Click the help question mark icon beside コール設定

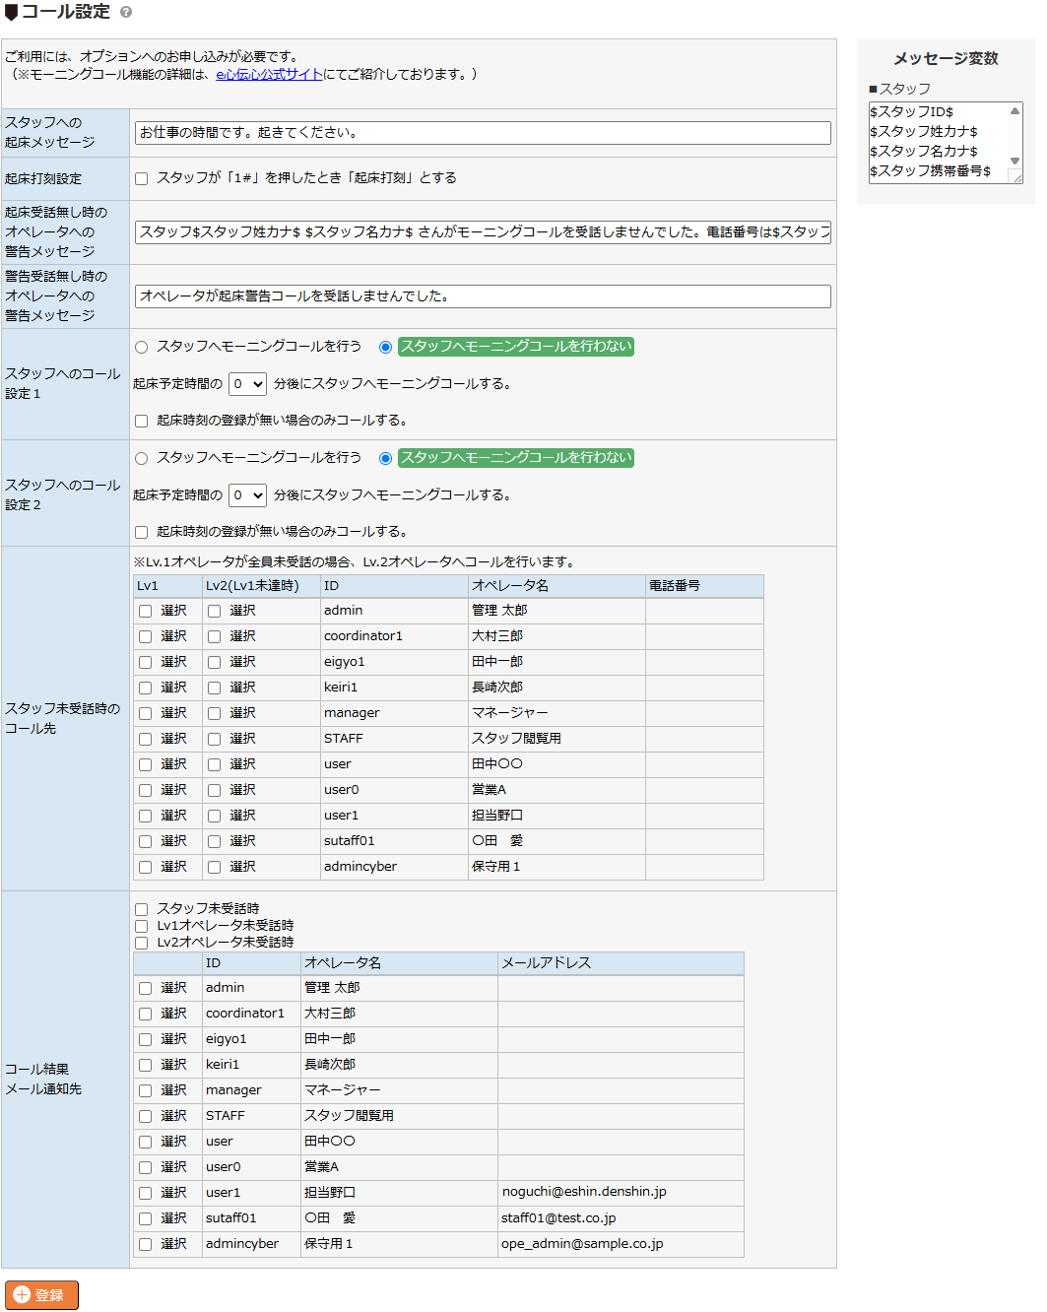pos(126,12)
